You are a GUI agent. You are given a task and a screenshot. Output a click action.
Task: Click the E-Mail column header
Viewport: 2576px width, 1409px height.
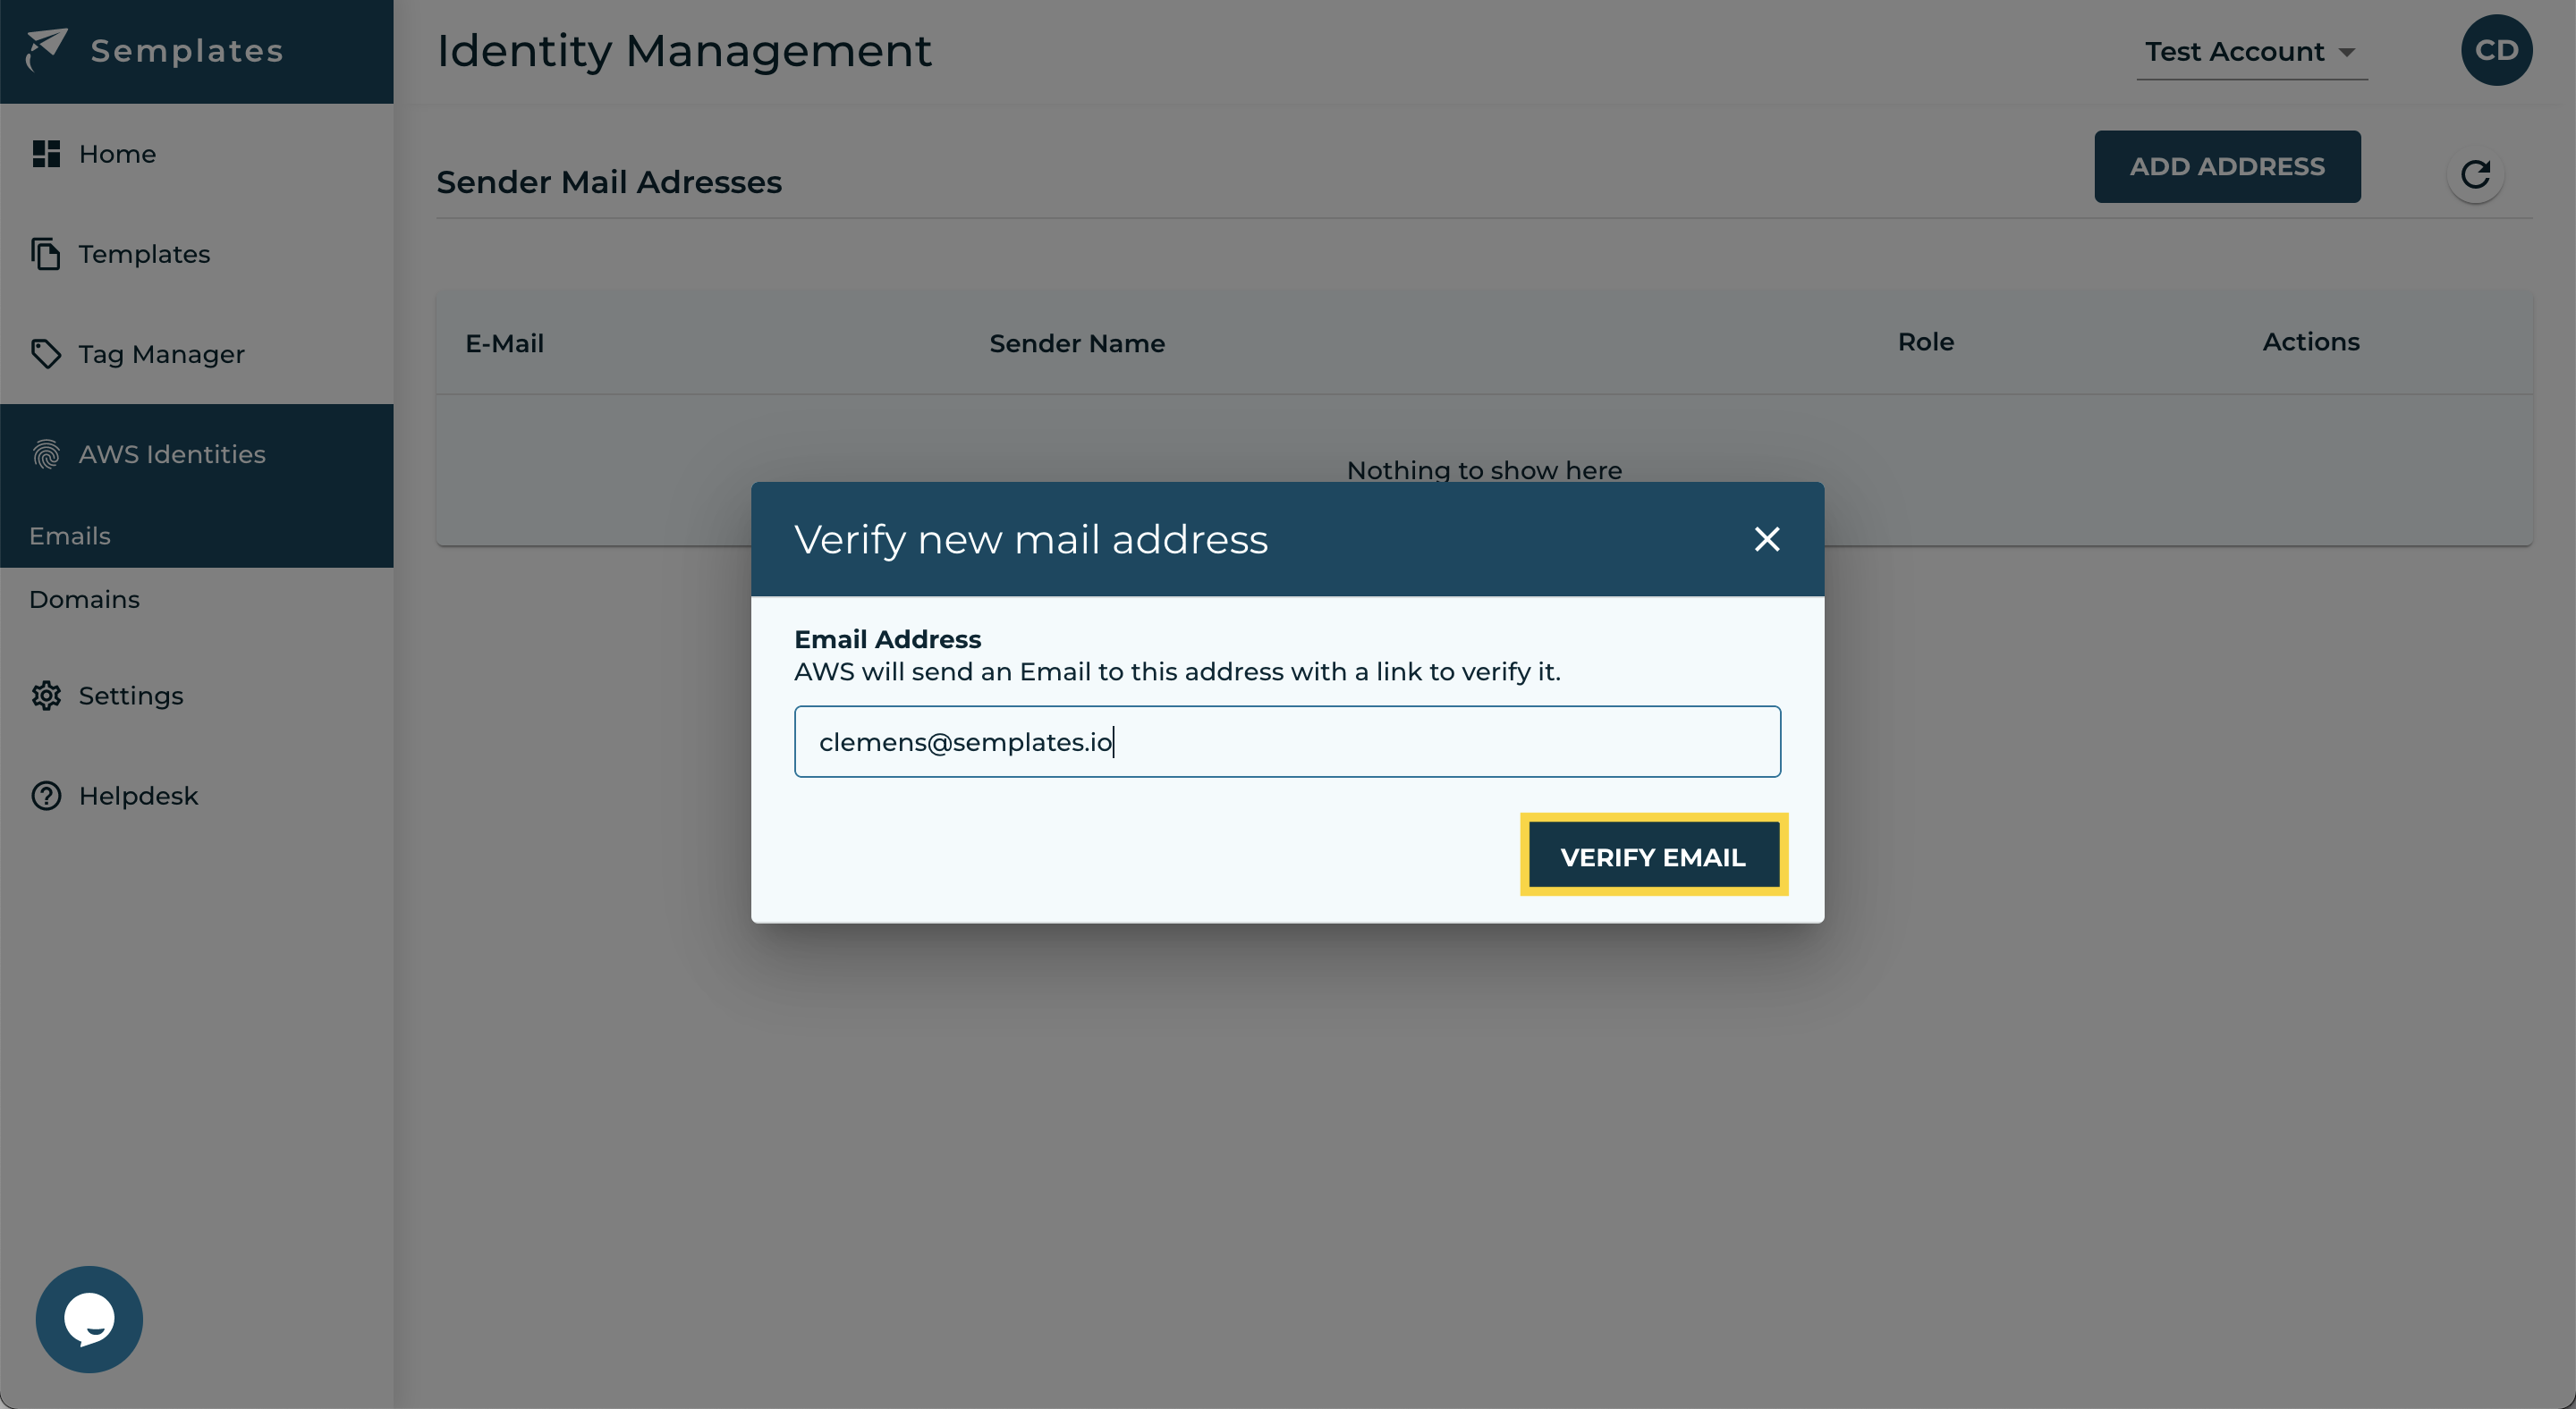pyautogui.click(x=504, y=343)
